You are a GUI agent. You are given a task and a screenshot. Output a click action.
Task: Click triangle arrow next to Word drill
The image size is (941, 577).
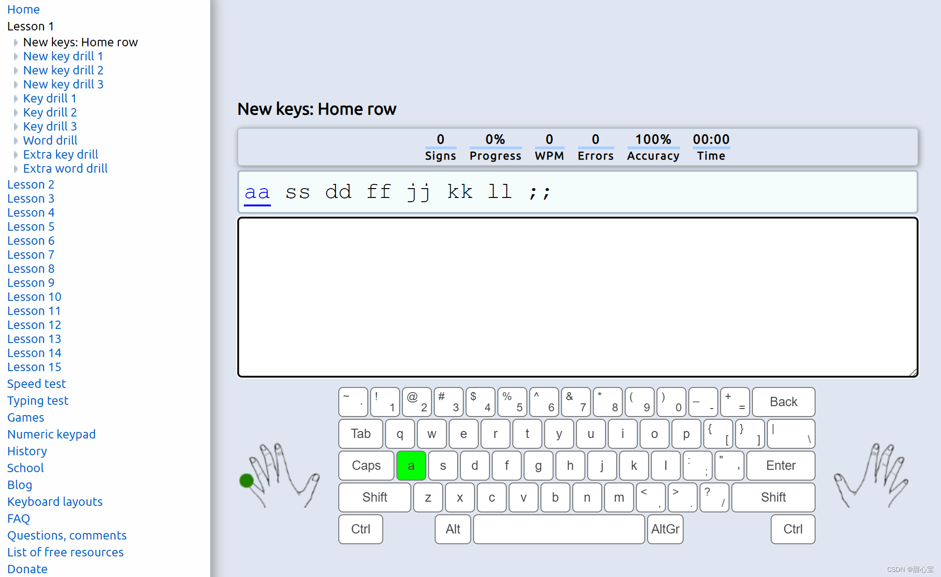tap(15, 141)
